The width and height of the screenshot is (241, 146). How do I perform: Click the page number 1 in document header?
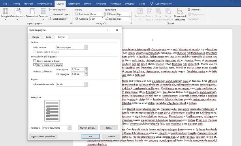click(x=152, y=40)
